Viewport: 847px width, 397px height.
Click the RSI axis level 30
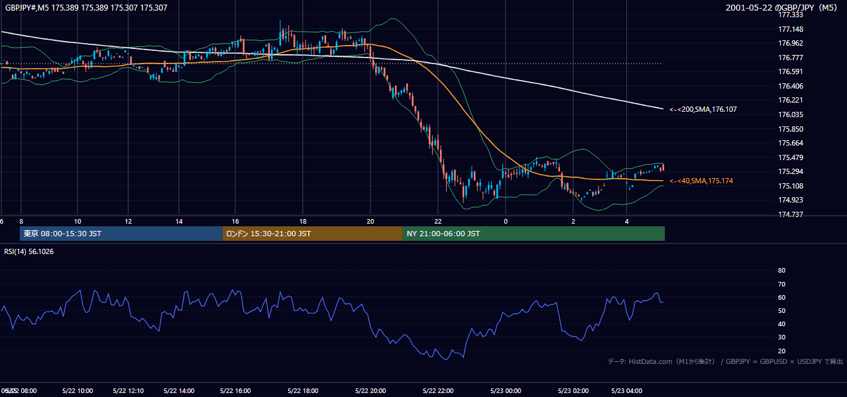pyautogui.click(x=781, y=337)
